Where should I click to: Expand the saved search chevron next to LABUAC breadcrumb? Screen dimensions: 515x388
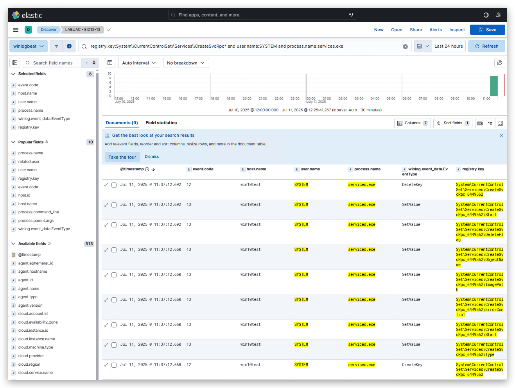[109, 30]
